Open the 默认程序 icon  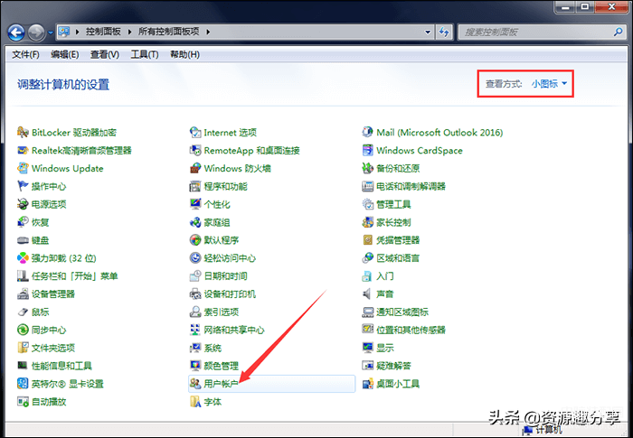(x=195, y=240)
